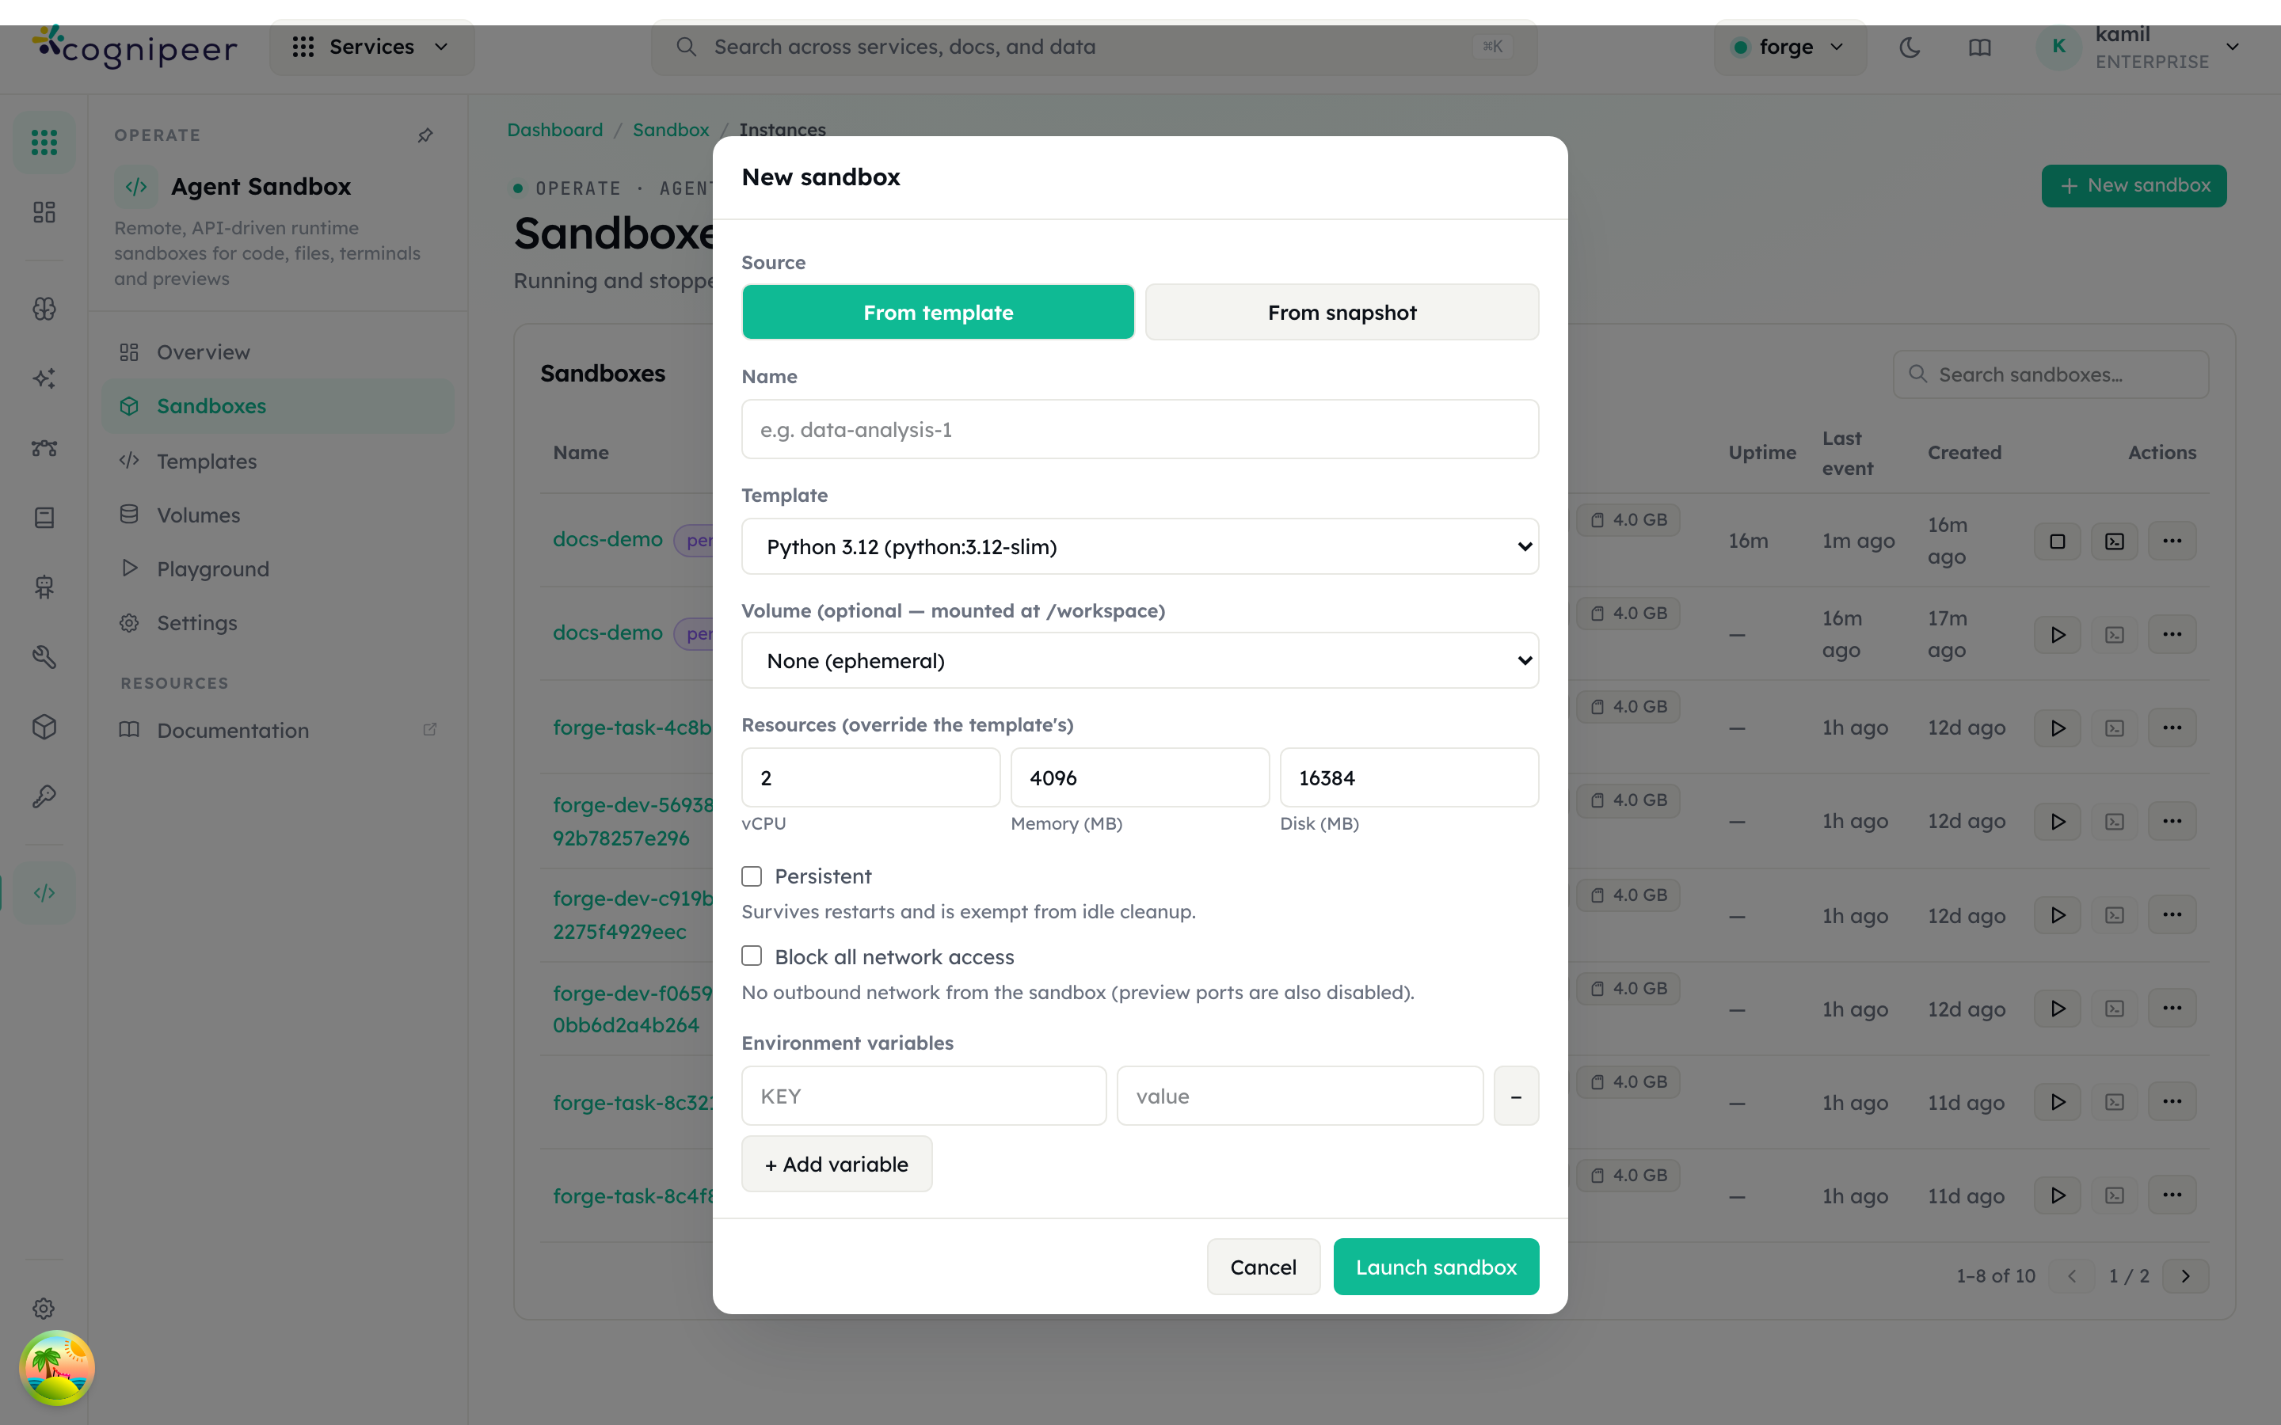Open the Volume dropdown
The height and width of the screenshot is (1425, 2281).
point(1140,661)
